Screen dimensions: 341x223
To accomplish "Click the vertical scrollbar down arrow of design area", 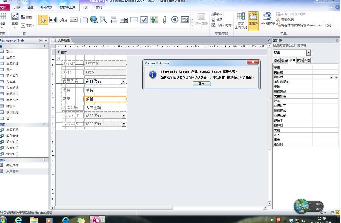I will pyautogui.click(x=269, y=203).
